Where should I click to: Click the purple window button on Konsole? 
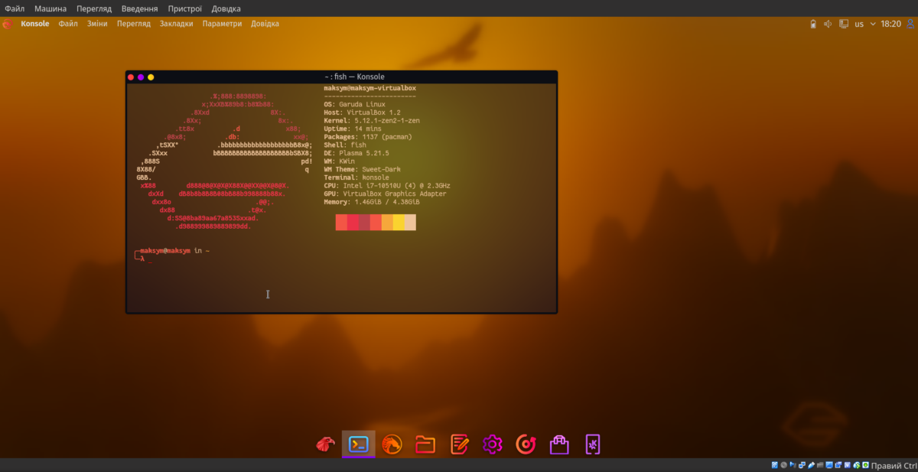pos(141,76)
